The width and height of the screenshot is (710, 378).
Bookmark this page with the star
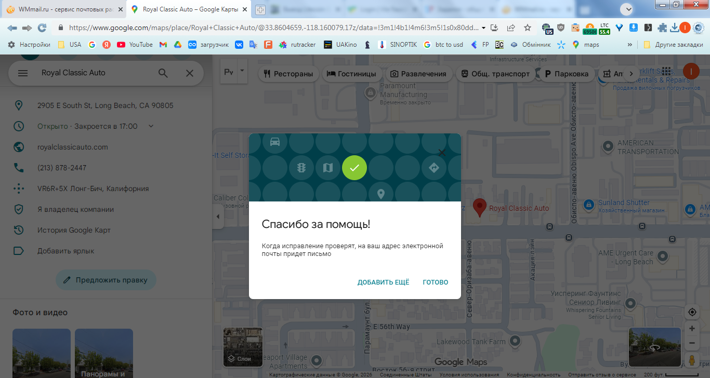528,28
